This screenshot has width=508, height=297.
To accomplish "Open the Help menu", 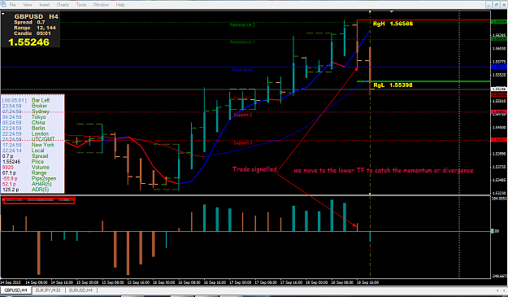I will [x=120, y=5].
